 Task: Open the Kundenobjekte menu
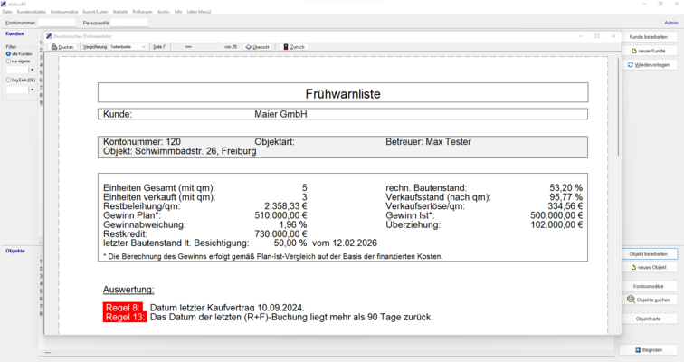(31, 12)
